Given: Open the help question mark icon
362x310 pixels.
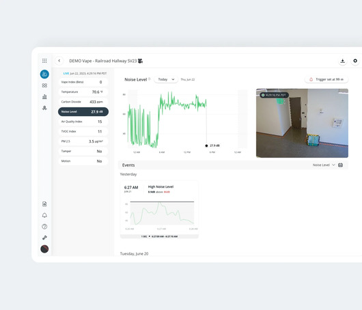Looking at the screenshot, I should point(44,227).
